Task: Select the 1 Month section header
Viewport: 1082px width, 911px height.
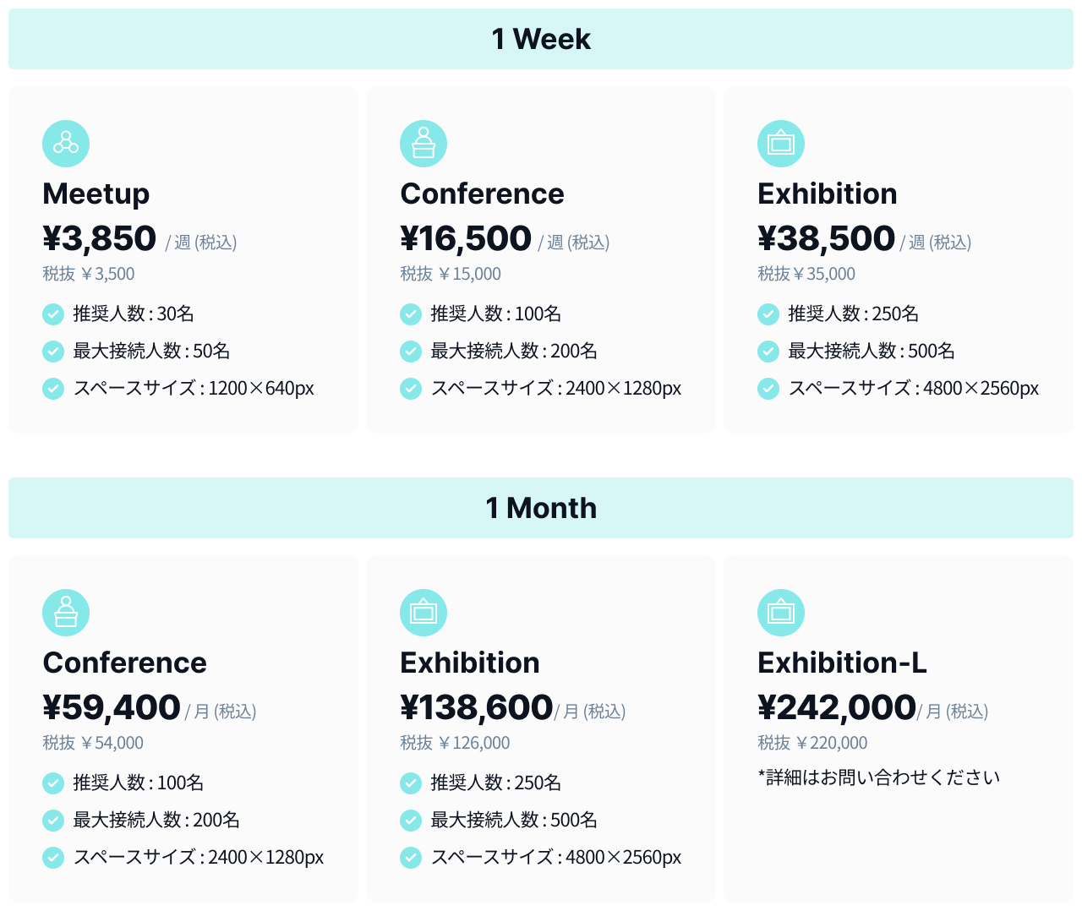Action: pos(541,508)
